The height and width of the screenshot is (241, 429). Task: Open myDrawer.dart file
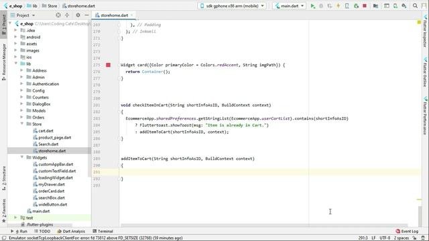point(52,185)
